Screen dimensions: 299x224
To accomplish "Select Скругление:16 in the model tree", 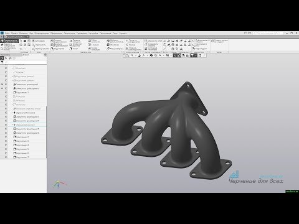I will 21,153.
